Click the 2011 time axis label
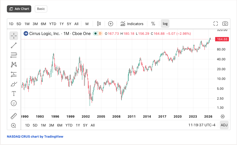This screenshot has height=145, width=237. tap(132, 117)
